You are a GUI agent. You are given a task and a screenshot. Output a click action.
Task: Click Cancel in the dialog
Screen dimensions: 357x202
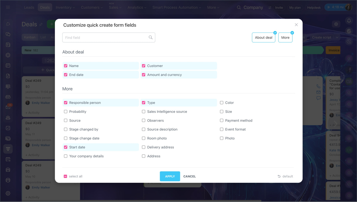[190, 176]
